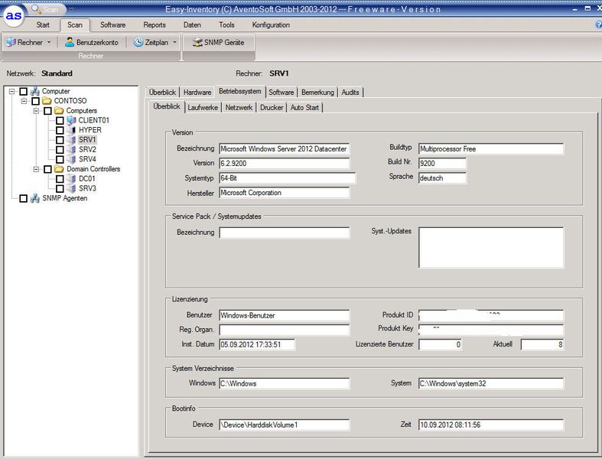Image resolution: width=602 pixels, height=459 pixels.
Task: Click the Rechner computer icon in toolbar
Action: [11, 42]
